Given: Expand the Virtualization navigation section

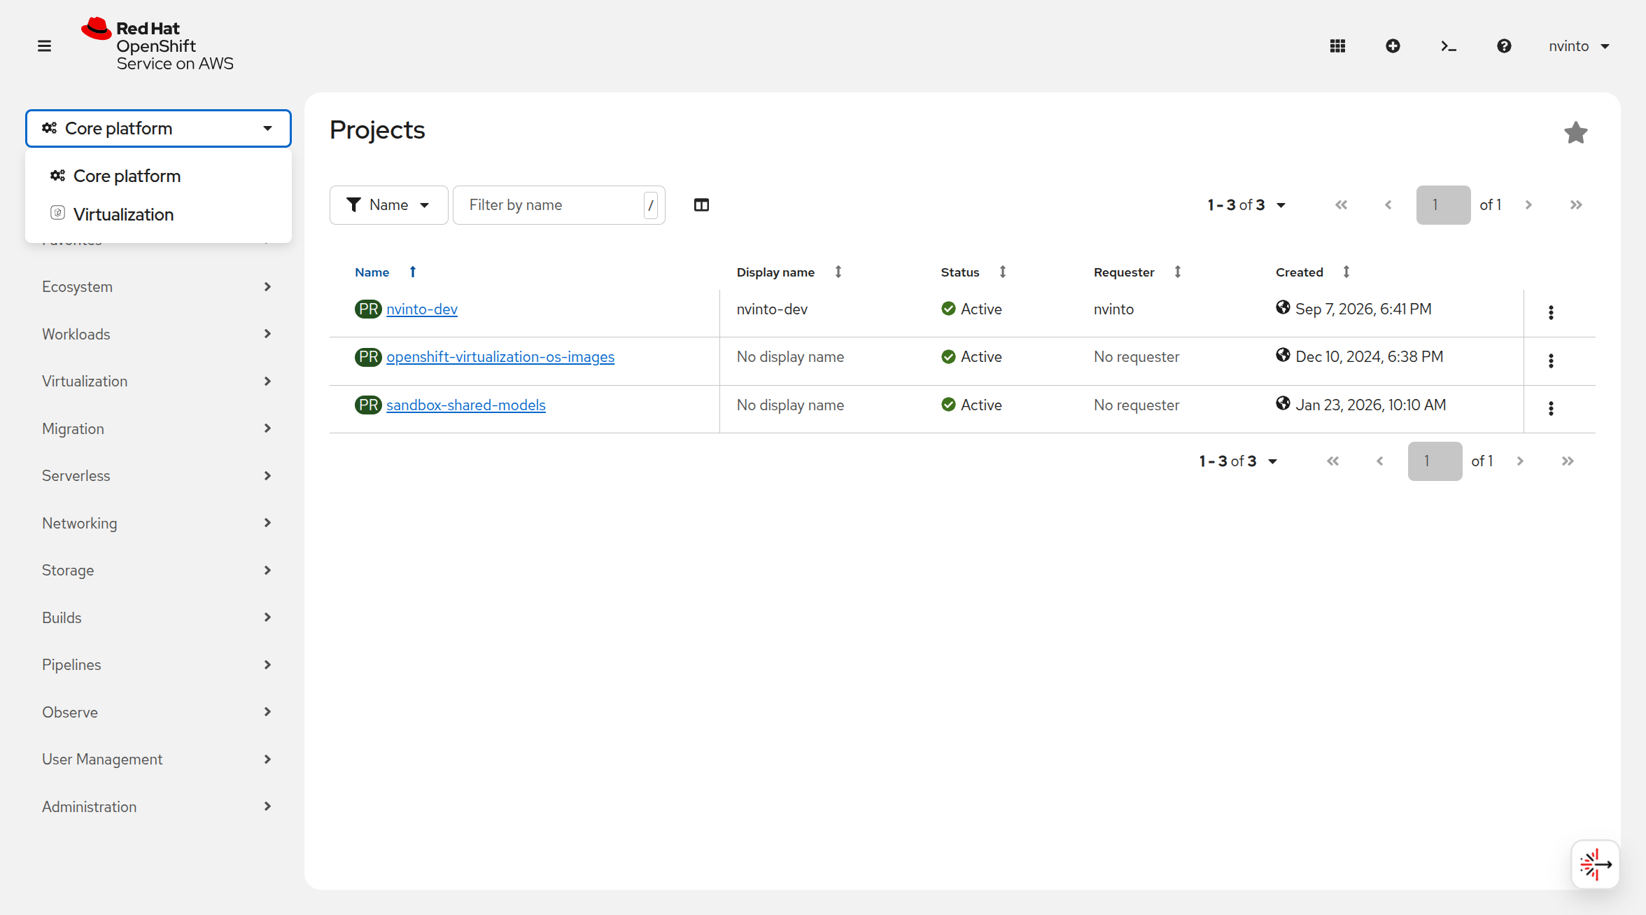Looking at the screenshot, I should (158, 382).
